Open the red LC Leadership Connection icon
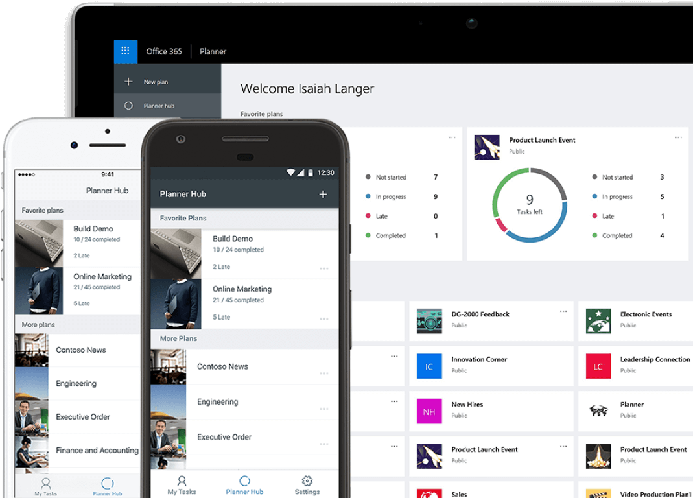 click(598, 366)
